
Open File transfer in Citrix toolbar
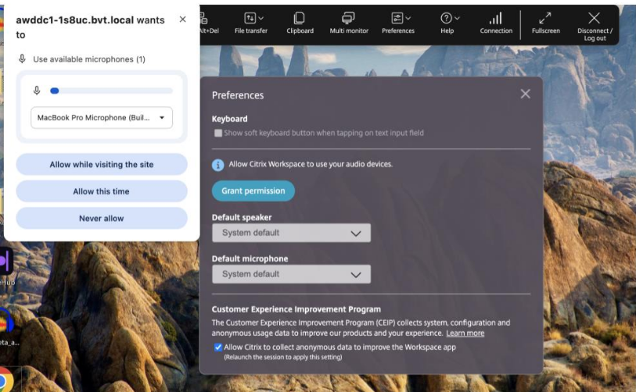(251, 23)
